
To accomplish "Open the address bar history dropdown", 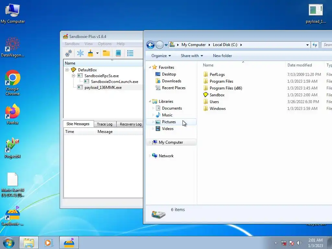I will pyautogui.click(x=307, y=45).
